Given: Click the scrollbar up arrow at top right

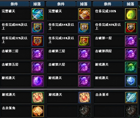Looking at the screenshot, I should point(139,7).
